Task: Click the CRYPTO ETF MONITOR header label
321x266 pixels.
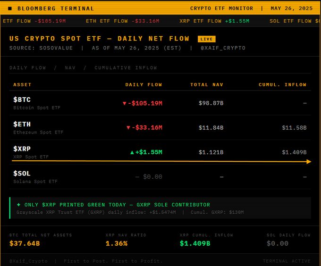Action: [x=222, y=8]
